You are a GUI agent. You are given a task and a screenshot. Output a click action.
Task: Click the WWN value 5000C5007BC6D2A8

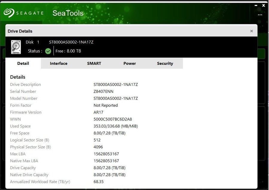coord(113,119)
